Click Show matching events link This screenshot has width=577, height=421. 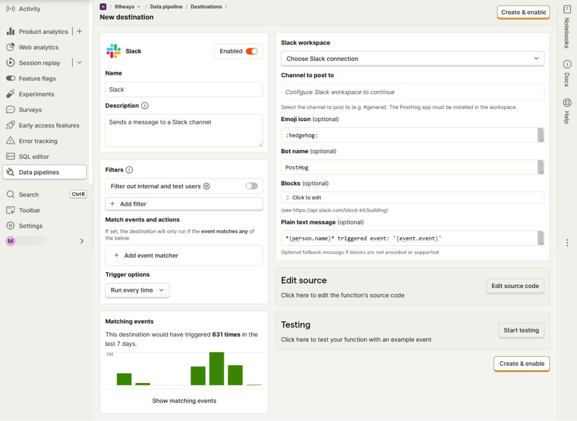[184, 401]
